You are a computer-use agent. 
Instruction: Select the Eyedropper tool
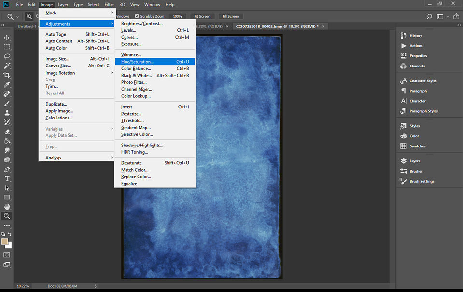[x=7, y=84]
